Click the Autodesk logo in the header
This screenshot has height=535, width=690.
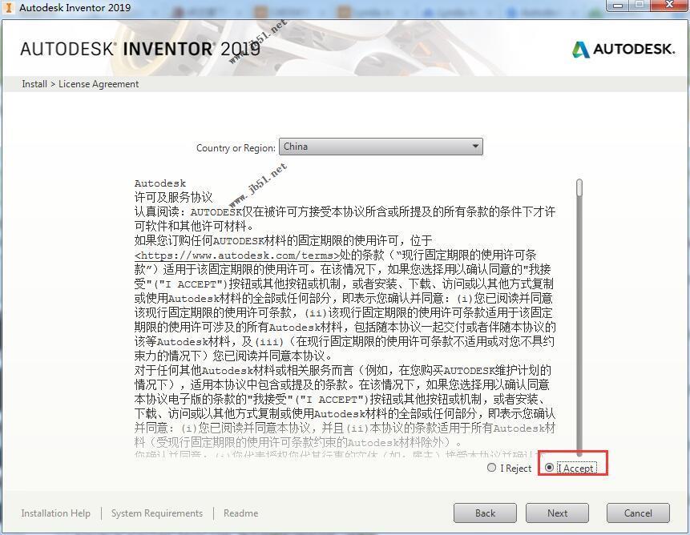(x=623, y=49)
